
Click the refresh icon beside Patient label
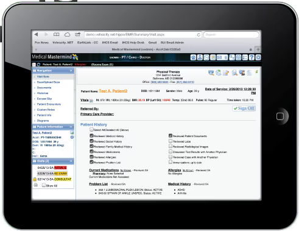point(38,65)
